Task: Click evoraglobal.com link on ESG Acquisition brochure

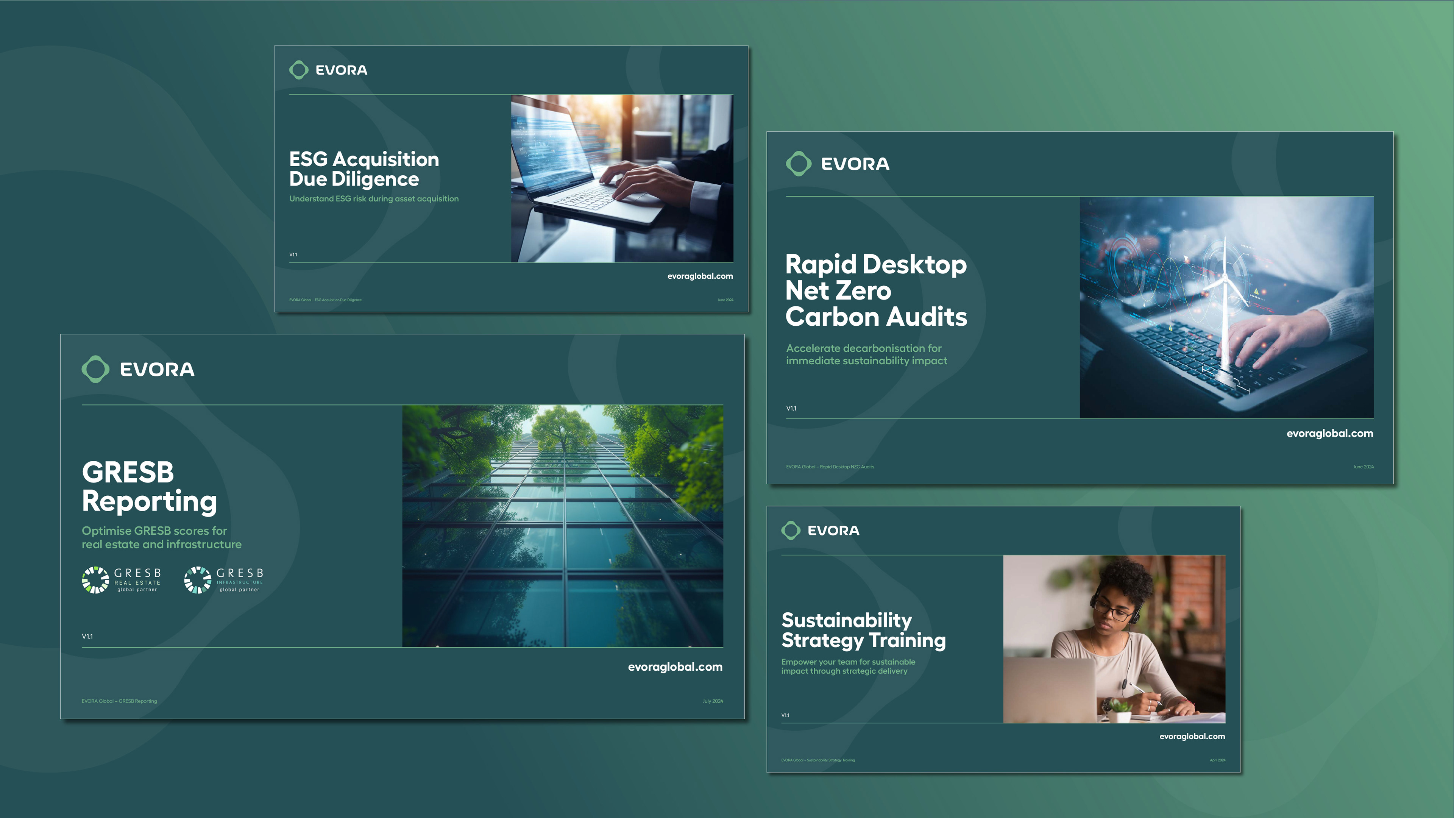Action: point(700,276)
